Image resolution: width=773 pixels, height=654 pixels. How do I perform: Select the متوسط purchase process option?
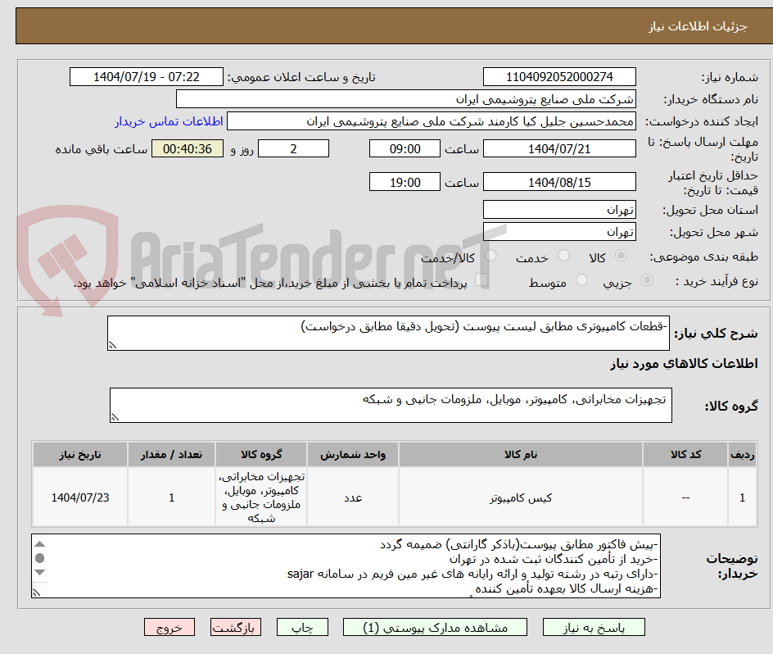click(x=581, y=278)
